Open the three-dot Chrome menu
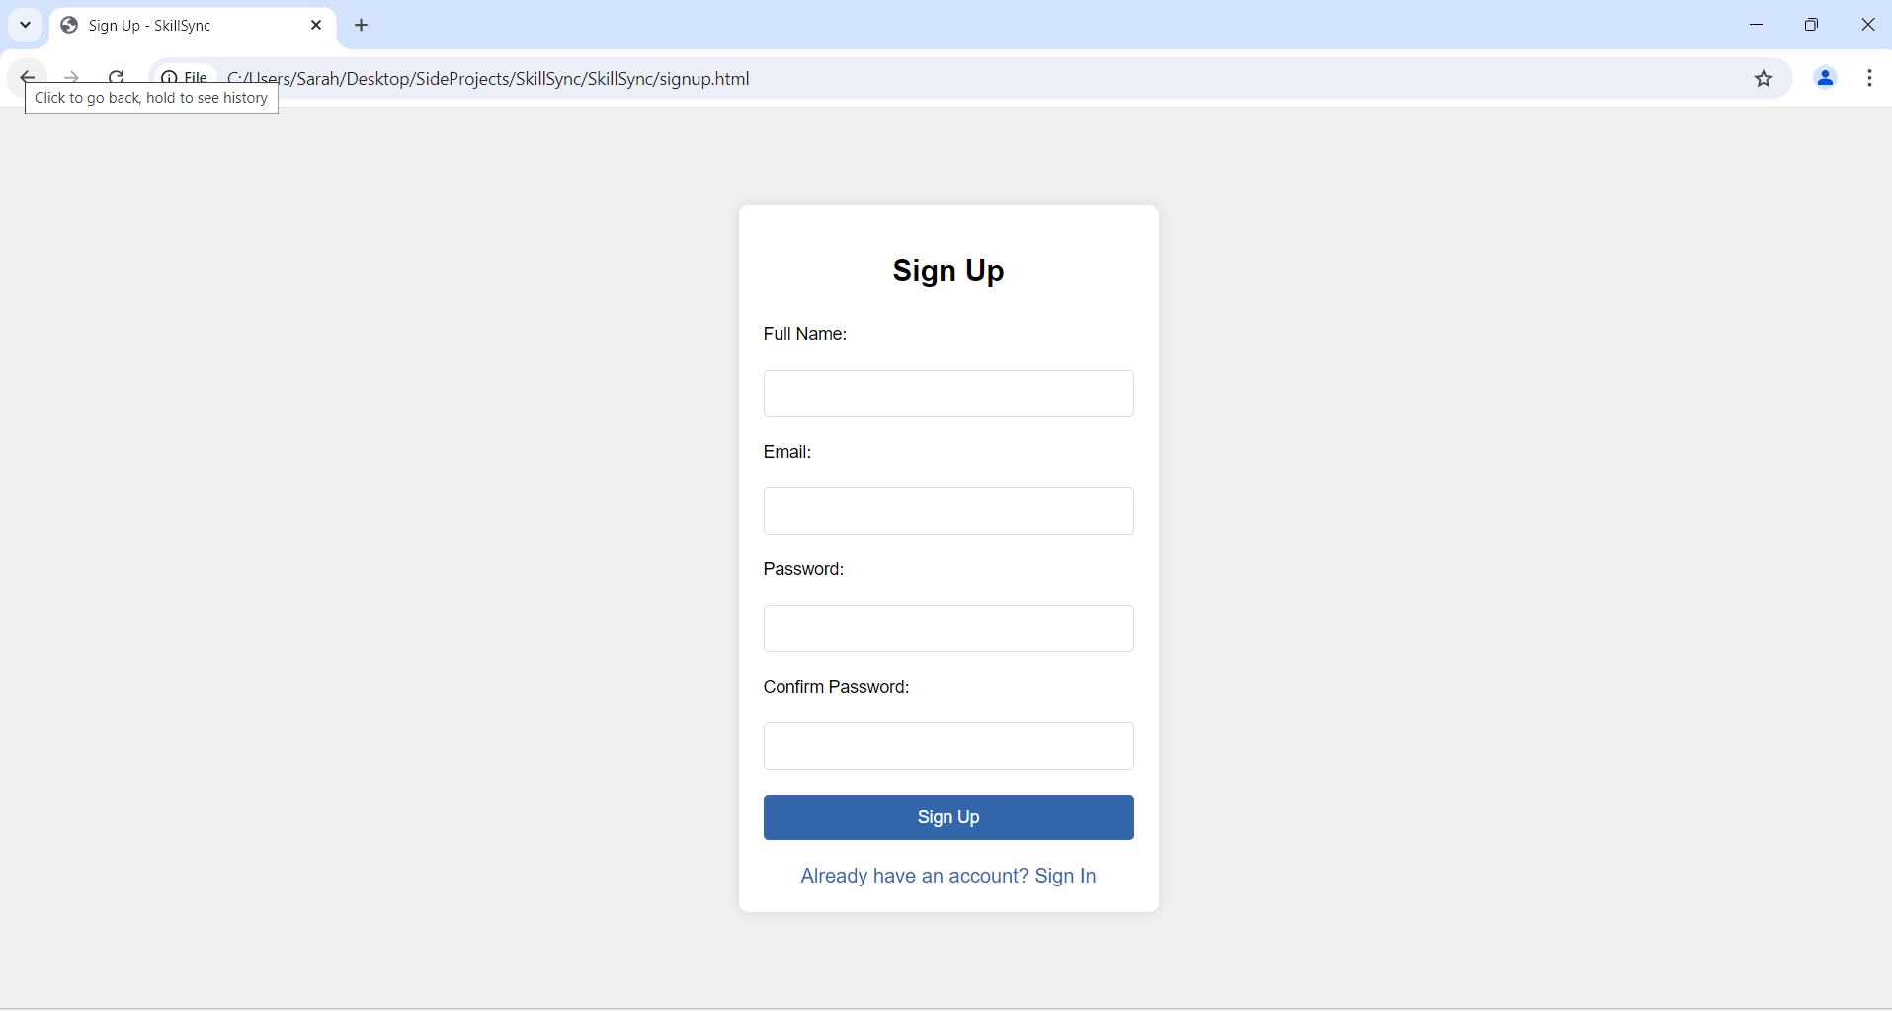This screenshot has width=1892, height=1011. click(1869, 78)
